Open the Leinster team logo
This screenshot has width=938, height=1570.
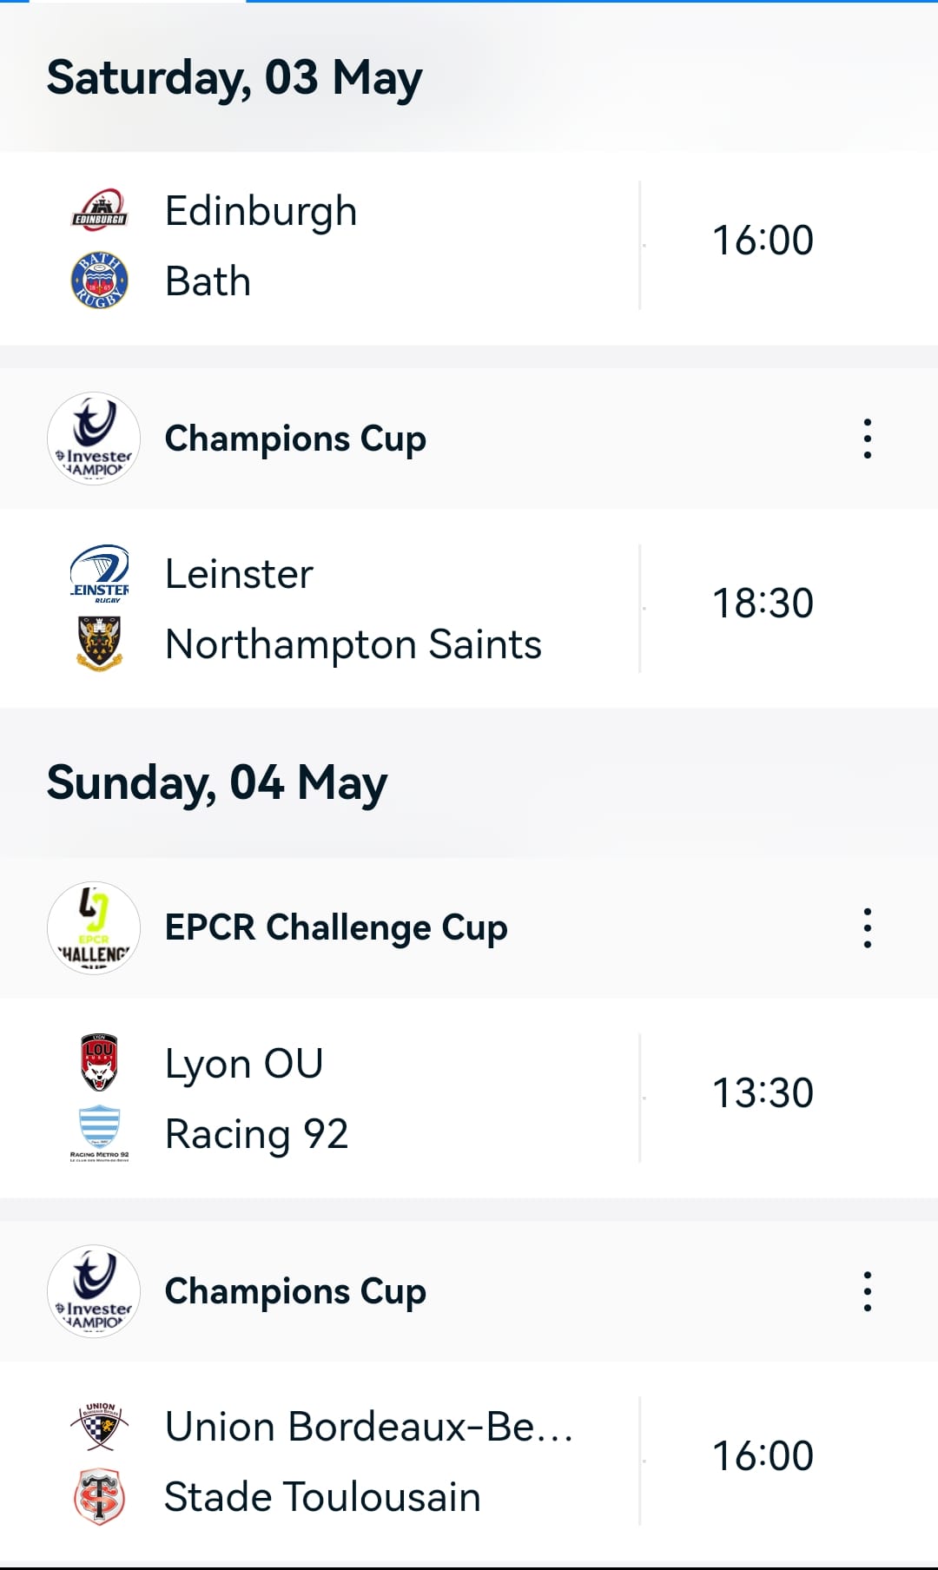99,573
